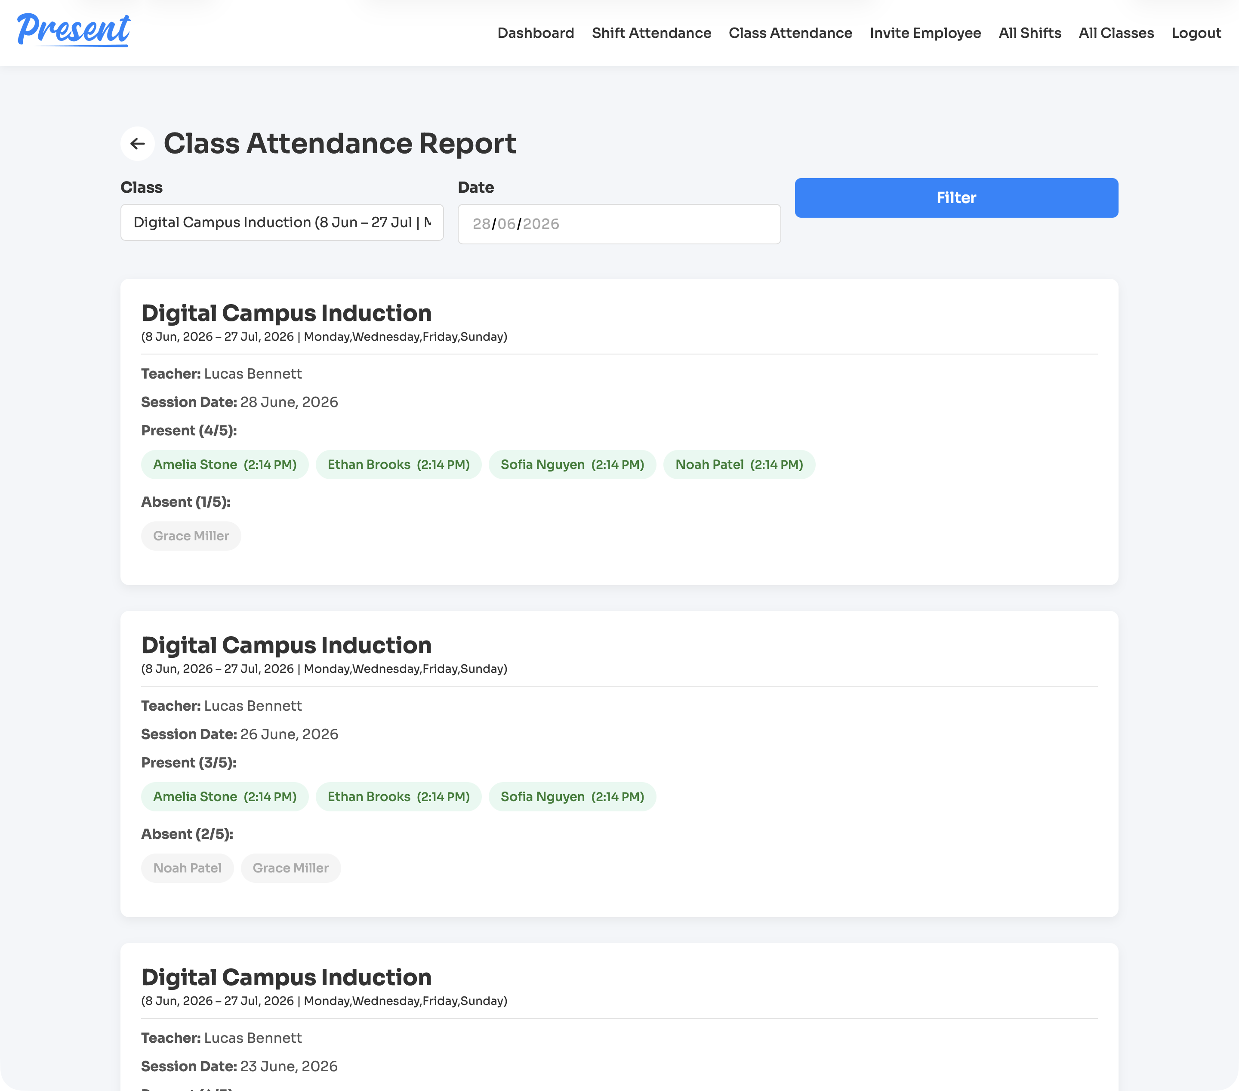Click the Present logo
Viewport: 1239px width, 1091px height.
73,30
